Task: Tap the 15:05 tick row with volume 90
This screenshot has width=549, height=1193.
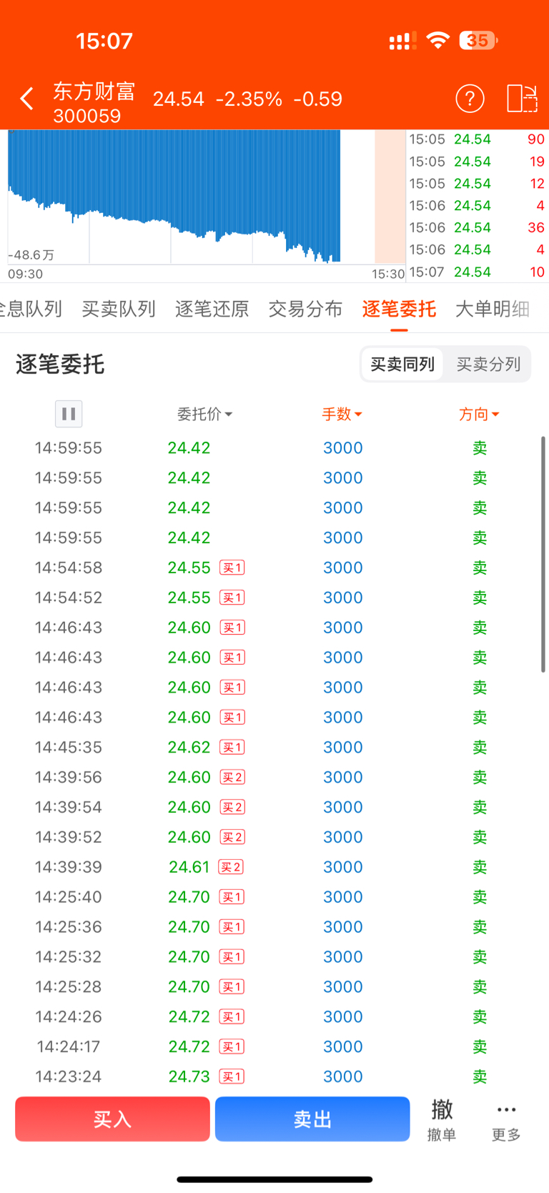Action: (477, 139)
